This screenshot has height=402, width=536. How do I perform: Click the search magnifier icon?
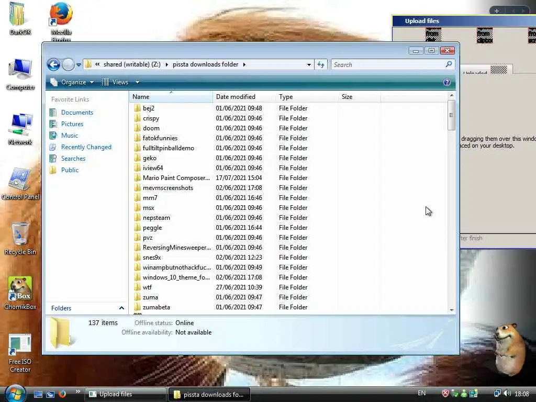[x=449, y=64]
